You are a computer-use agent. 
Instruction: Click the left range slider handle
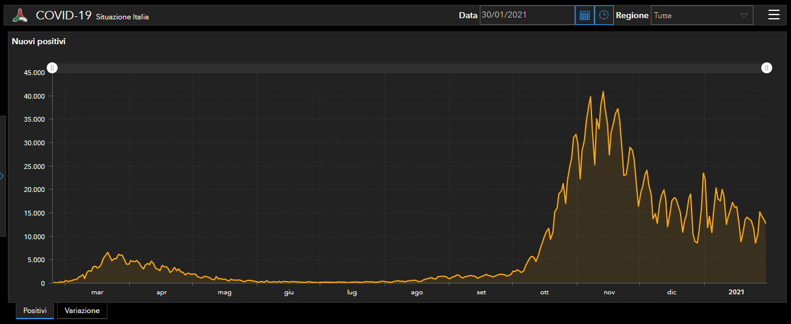click(53, 68)
